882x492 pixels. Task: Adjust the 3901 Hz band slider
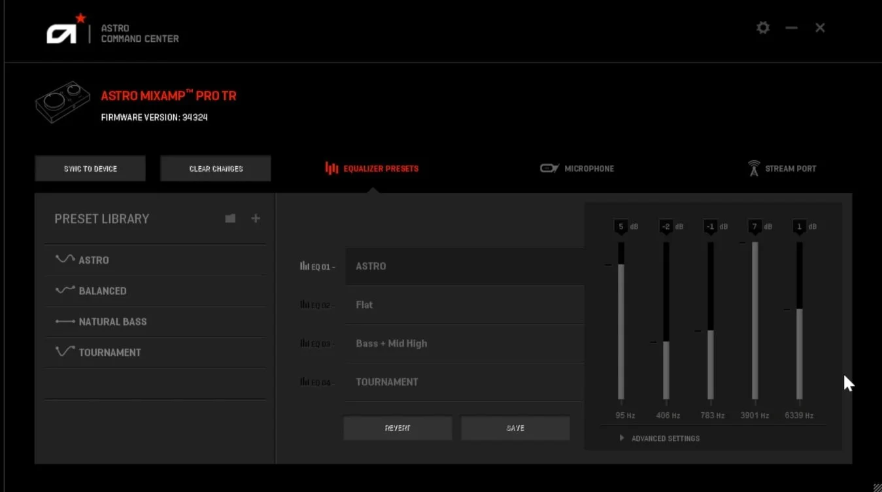point(755,321)
